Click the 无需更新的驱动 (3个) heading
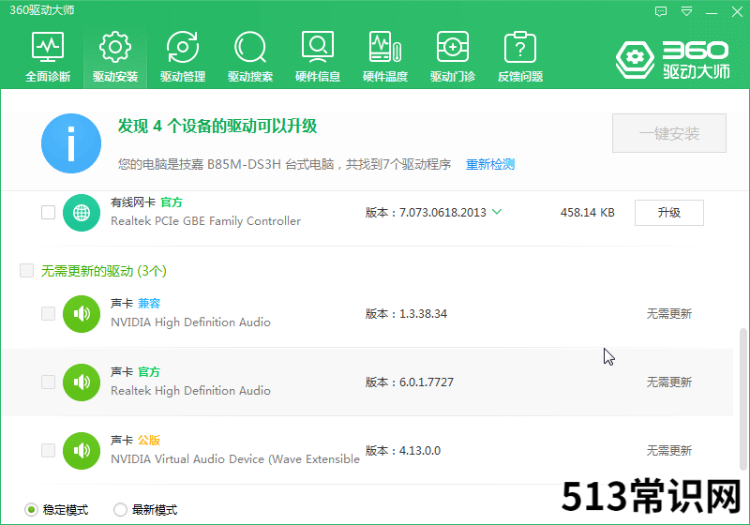Viewport: 750px width, 525px height. tap(104, 271)
